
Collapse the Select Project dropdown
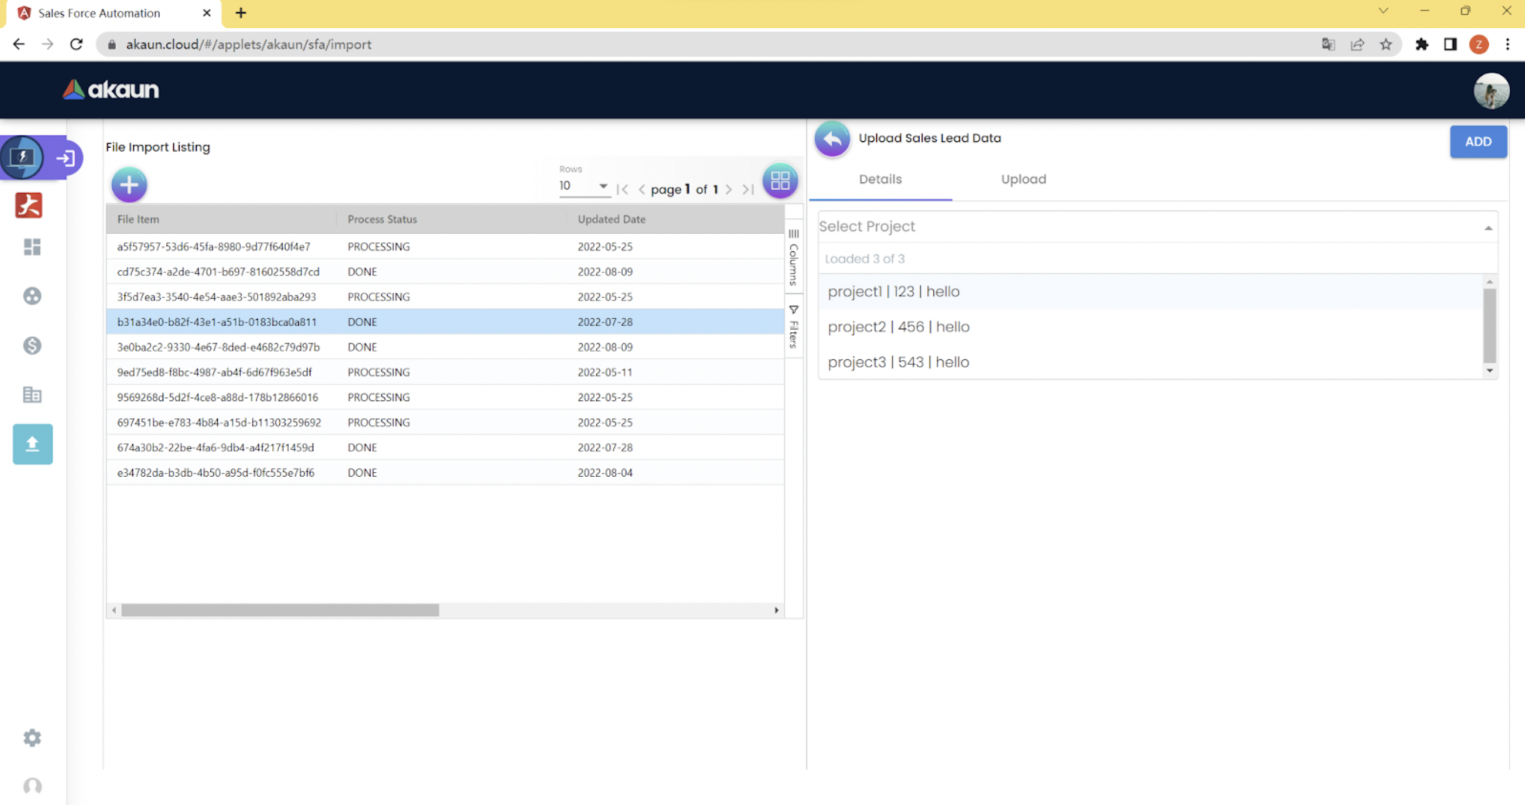click(1488, 228)
